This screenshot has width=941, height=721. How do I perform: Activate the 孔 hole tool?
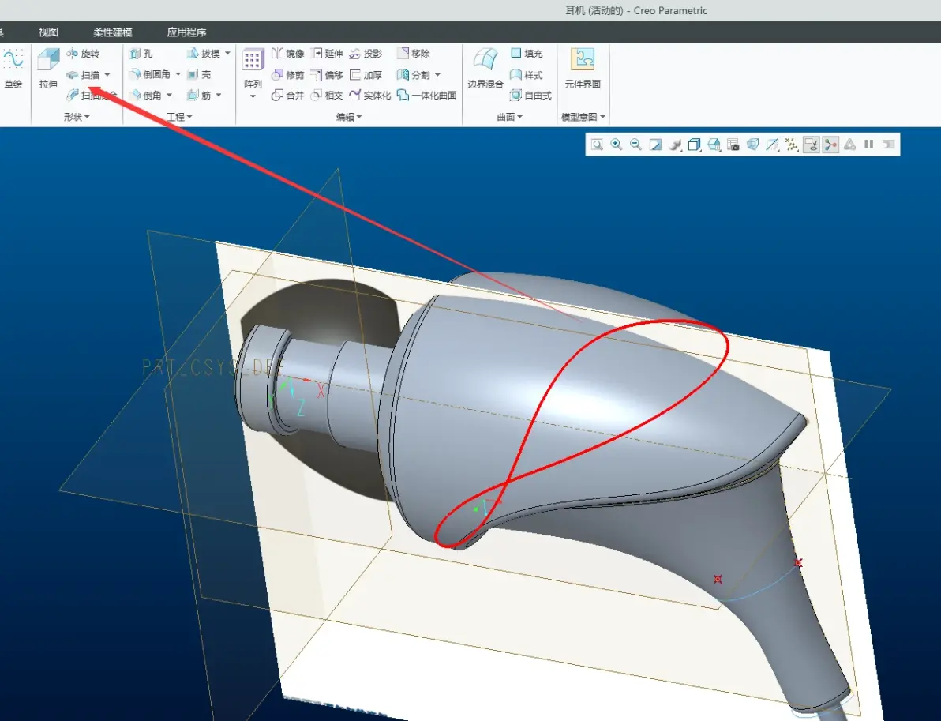141,54
